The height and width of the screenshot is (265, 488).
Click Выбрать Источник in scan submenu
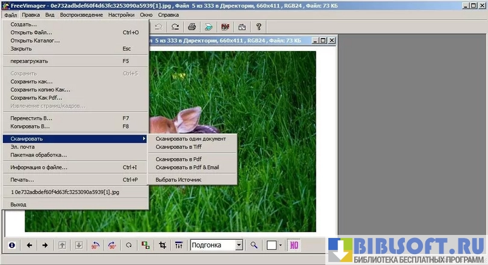[x=178, y=180]
